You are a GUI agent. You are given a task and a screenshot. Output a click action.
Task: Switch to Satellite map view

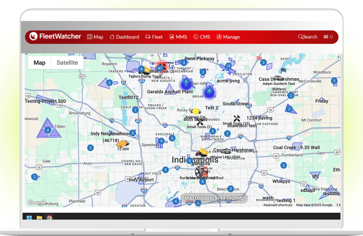(67, 63)
